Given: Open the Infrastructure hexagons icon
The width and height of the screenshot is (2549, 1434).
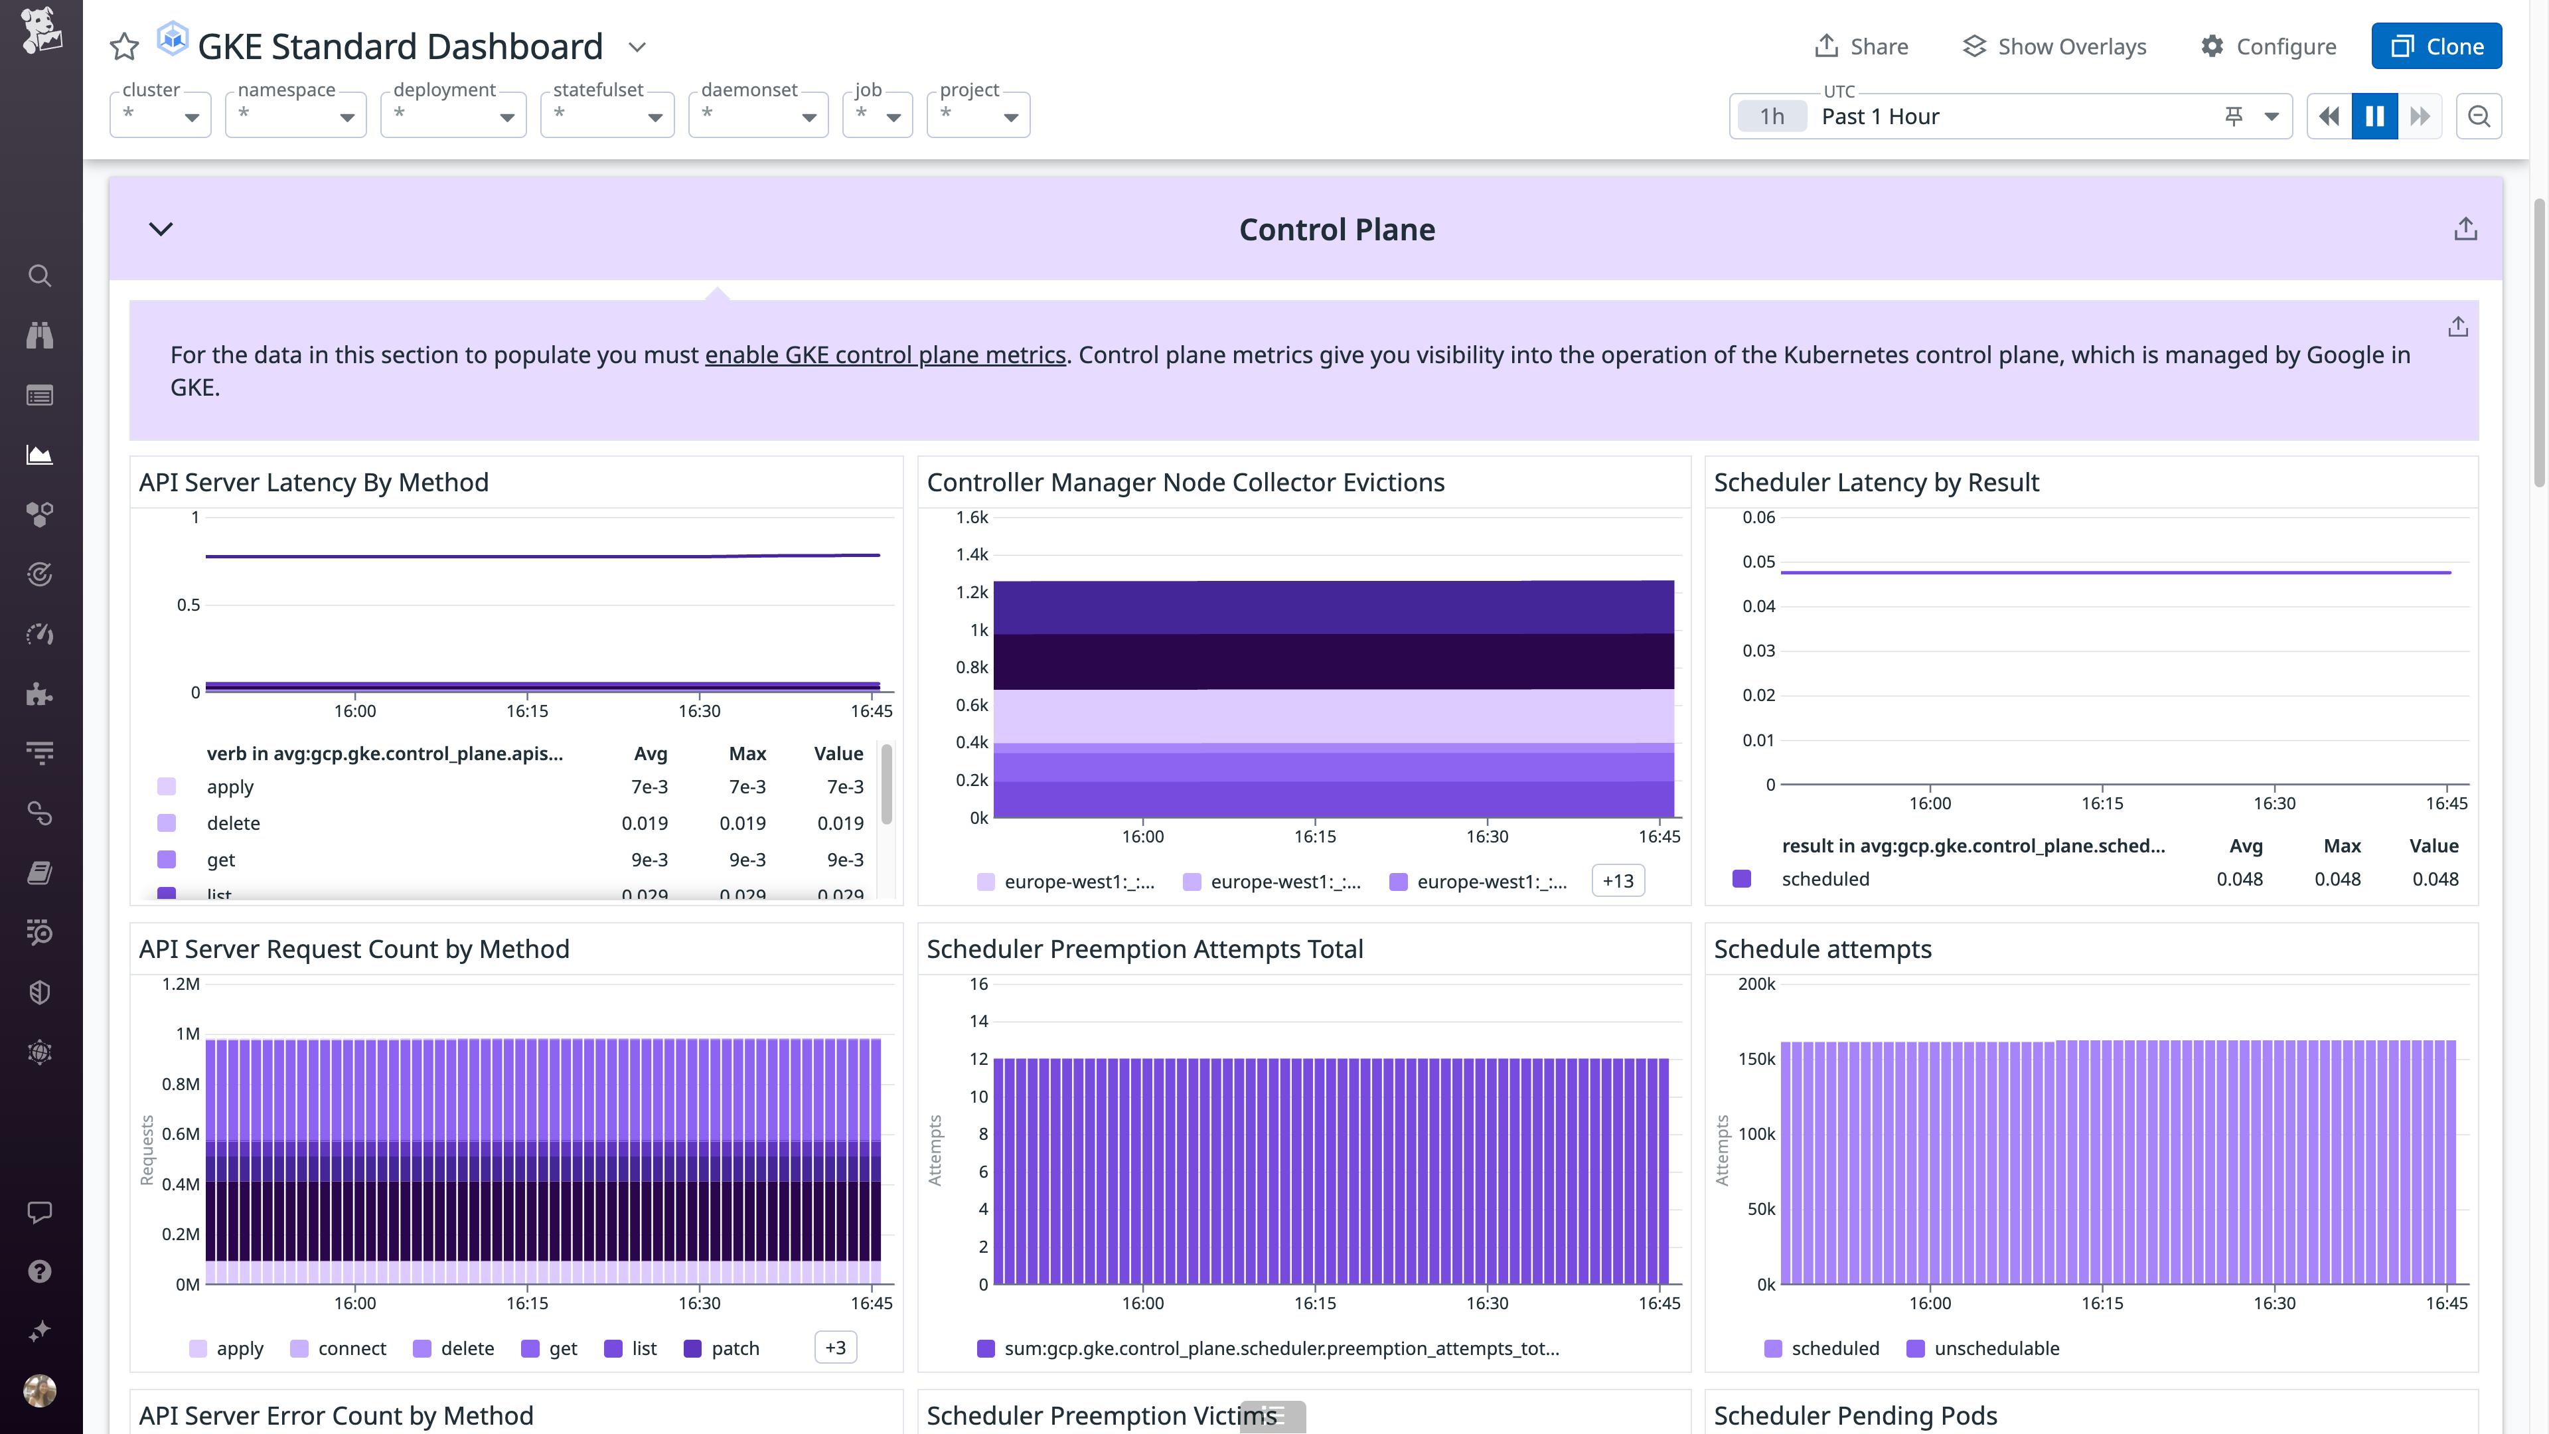Looking at the screenshot, I should (40, 514).
